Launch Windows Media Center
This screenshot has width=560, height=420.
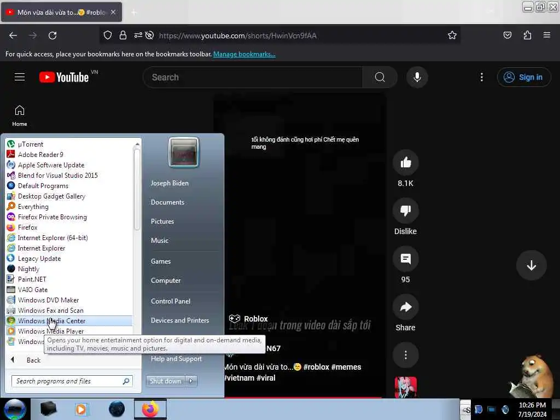coord(69,320)
